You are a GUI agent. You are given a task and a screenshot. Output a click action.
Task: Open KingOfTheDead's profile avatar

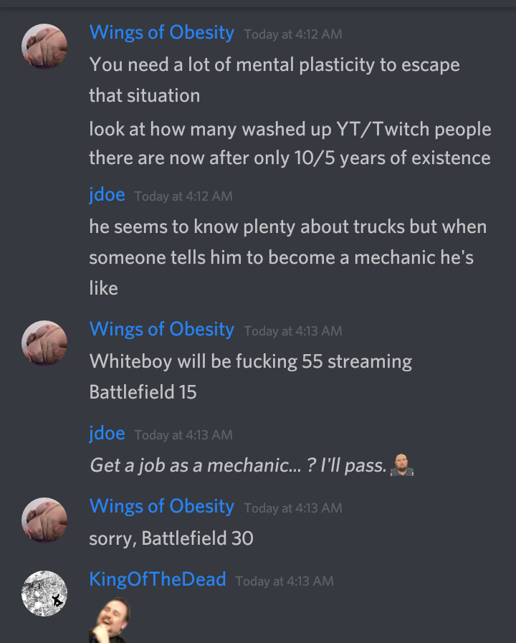pos(44,594)
